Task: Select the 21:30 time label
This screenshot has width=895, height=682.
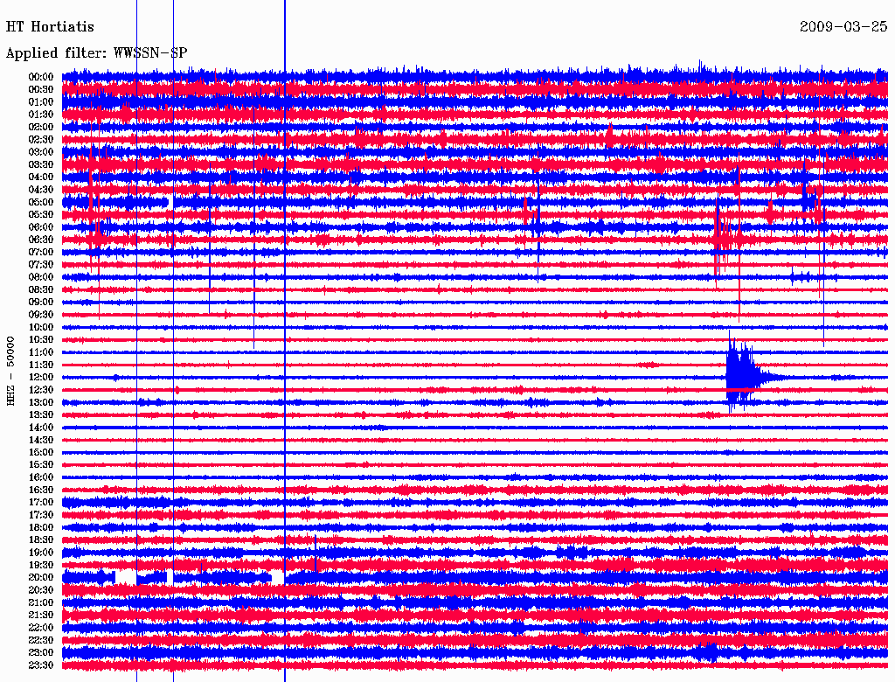Action: [x=41, y=616]
